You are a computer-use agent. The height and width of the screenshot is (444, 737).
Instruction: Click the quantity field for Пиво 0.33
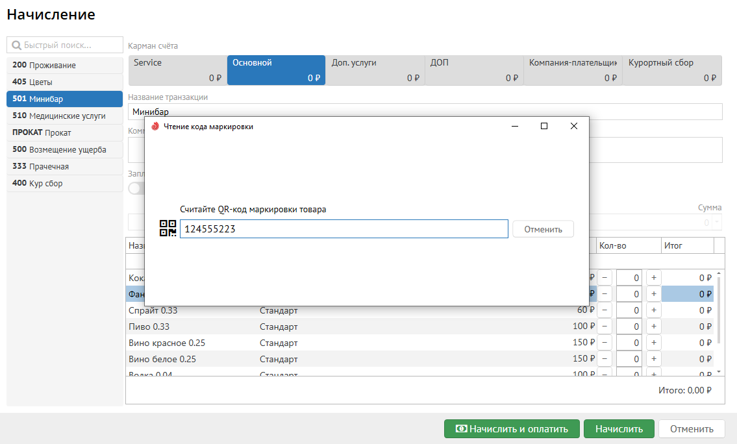[629, 327]
